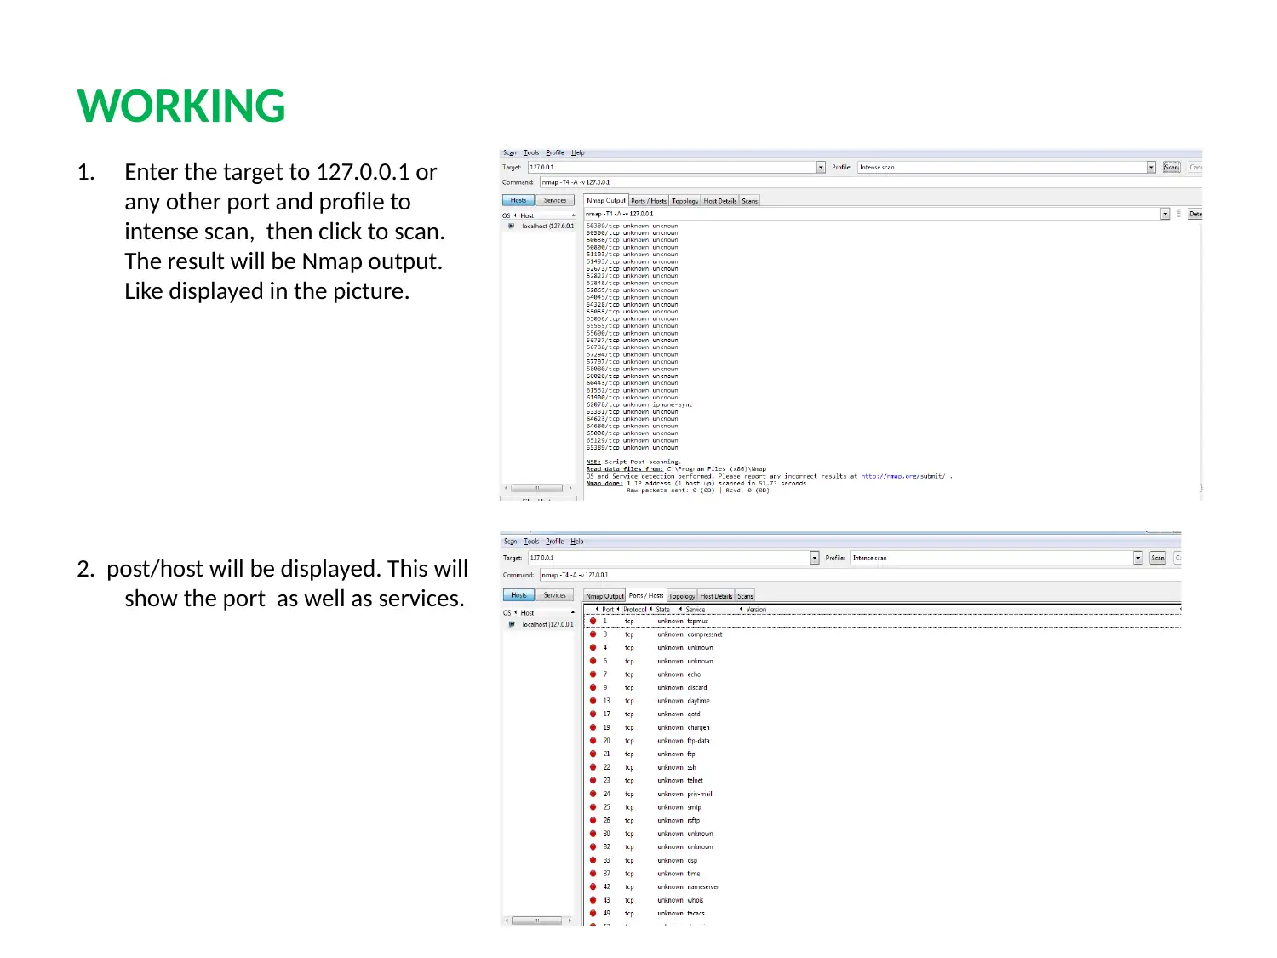Image resolution: width=1277 pixels, height=958 pixels.
Task: Expand Target dropdown arrow in lower screenshot
Action: coord(815,559)
